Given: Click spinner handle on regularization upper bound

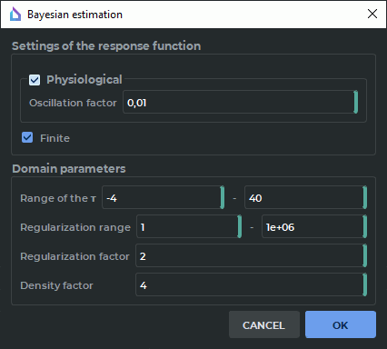Looking at the screenshot, I should click(x=365, y=226).
